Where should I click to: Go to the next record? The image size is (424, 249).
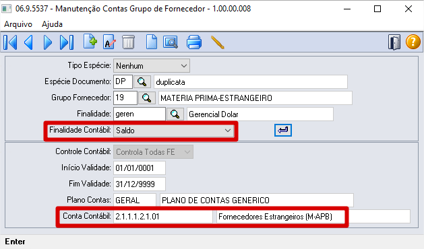click(x=48, y=42)
